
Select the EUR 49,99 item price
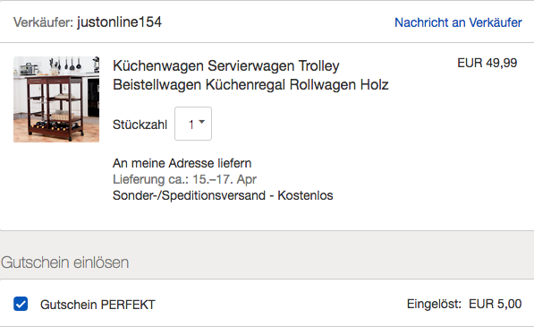(487, 63)
